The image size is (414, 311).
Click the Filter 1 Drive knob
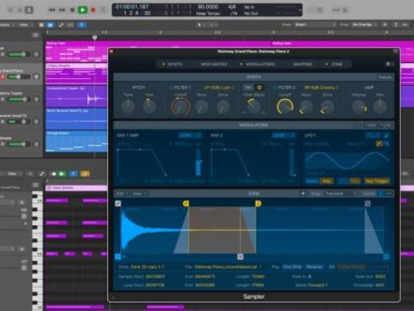pyautogui.click(x=223, y=107)
